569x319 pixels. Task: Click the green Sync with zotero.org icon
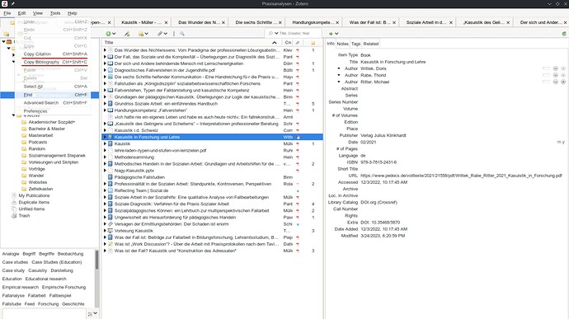(x=564, y=34)
